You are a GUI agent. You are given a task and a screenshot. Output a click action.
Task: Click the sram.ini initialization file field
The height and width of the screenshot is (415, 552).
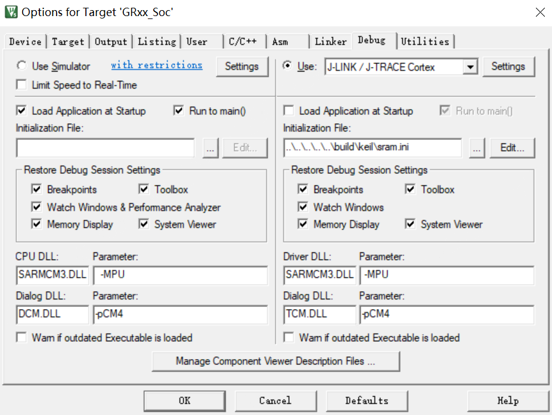(373, 148)
